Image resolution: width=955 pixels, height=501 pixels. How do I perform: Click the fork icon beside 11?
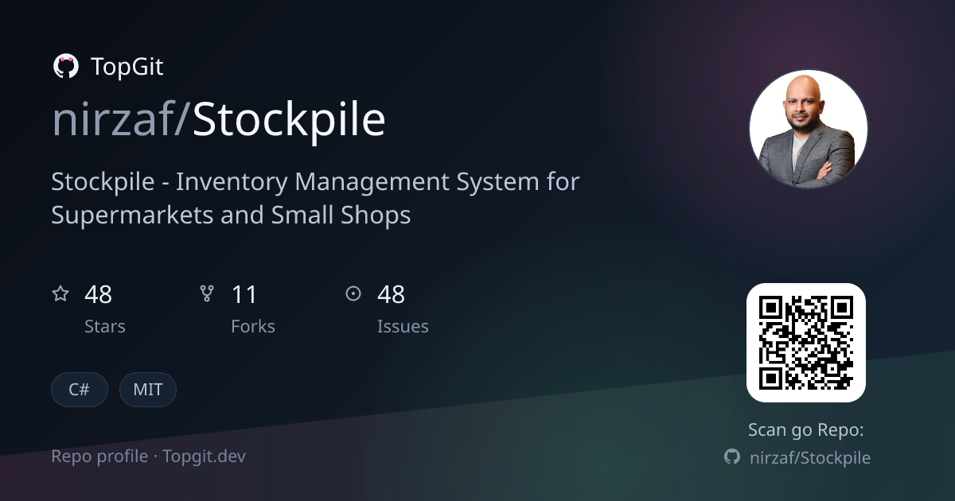tap(207, 294)
